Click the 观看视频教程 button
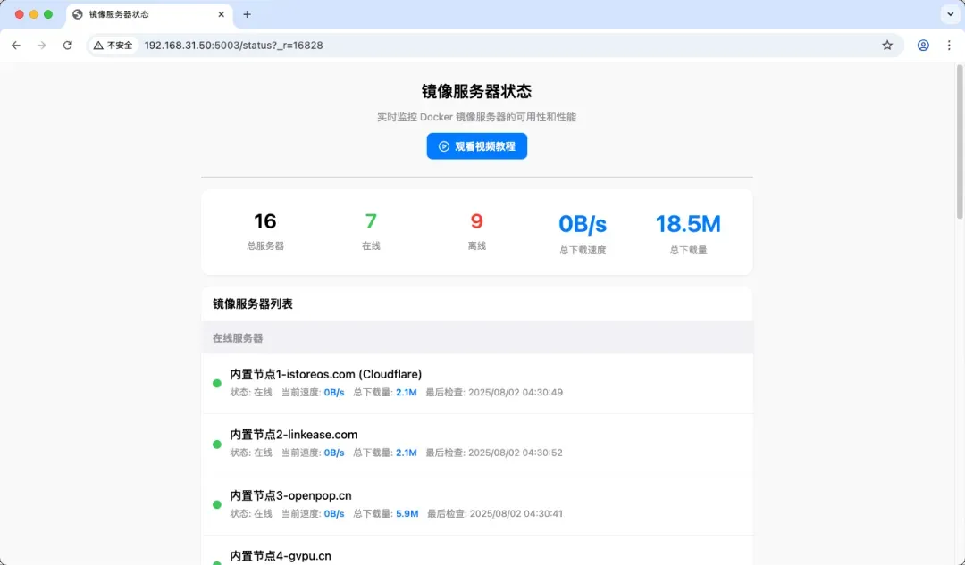965x565 pixels. pyautogui.click(x=476, y=145)
